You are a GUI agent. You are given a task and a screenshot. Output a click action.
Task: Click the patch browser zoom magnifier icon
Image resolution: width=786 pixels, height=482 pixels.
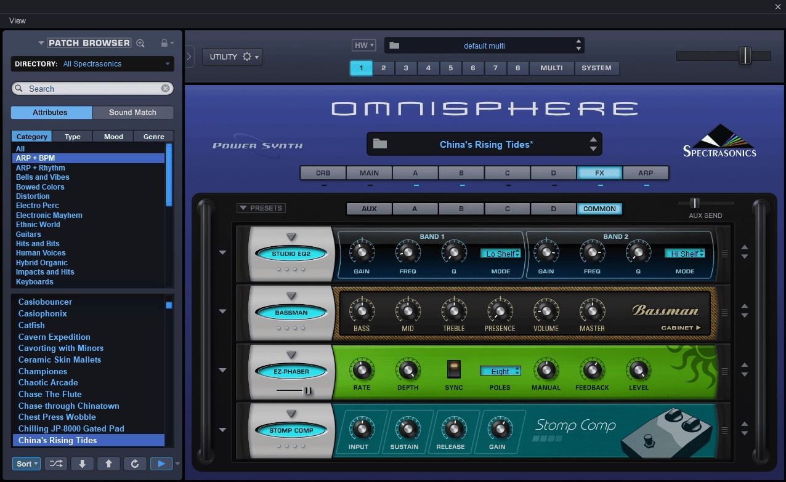[140, 43]
